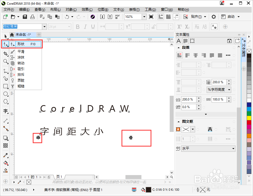The height and width of the screenshot is (196, 253).
Task: Click the Full-screen preview icon
Action: click(x=151, y=16)
